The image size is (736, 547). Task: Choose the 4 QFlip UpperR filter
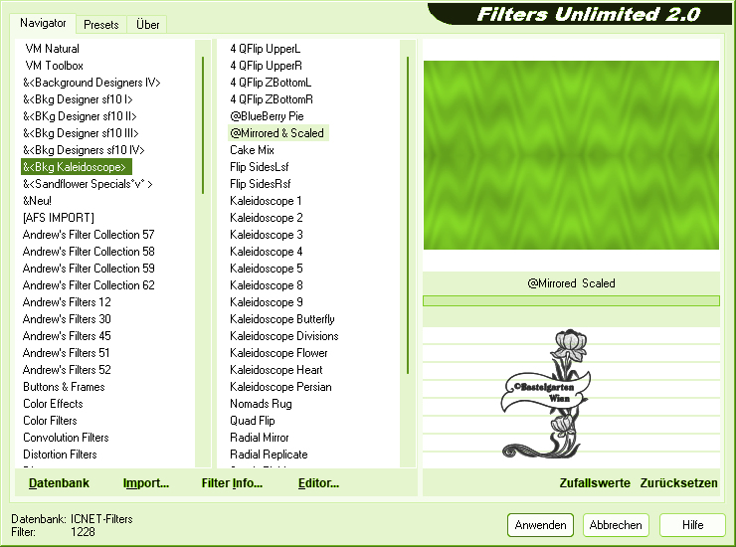[x=267, y=66]
